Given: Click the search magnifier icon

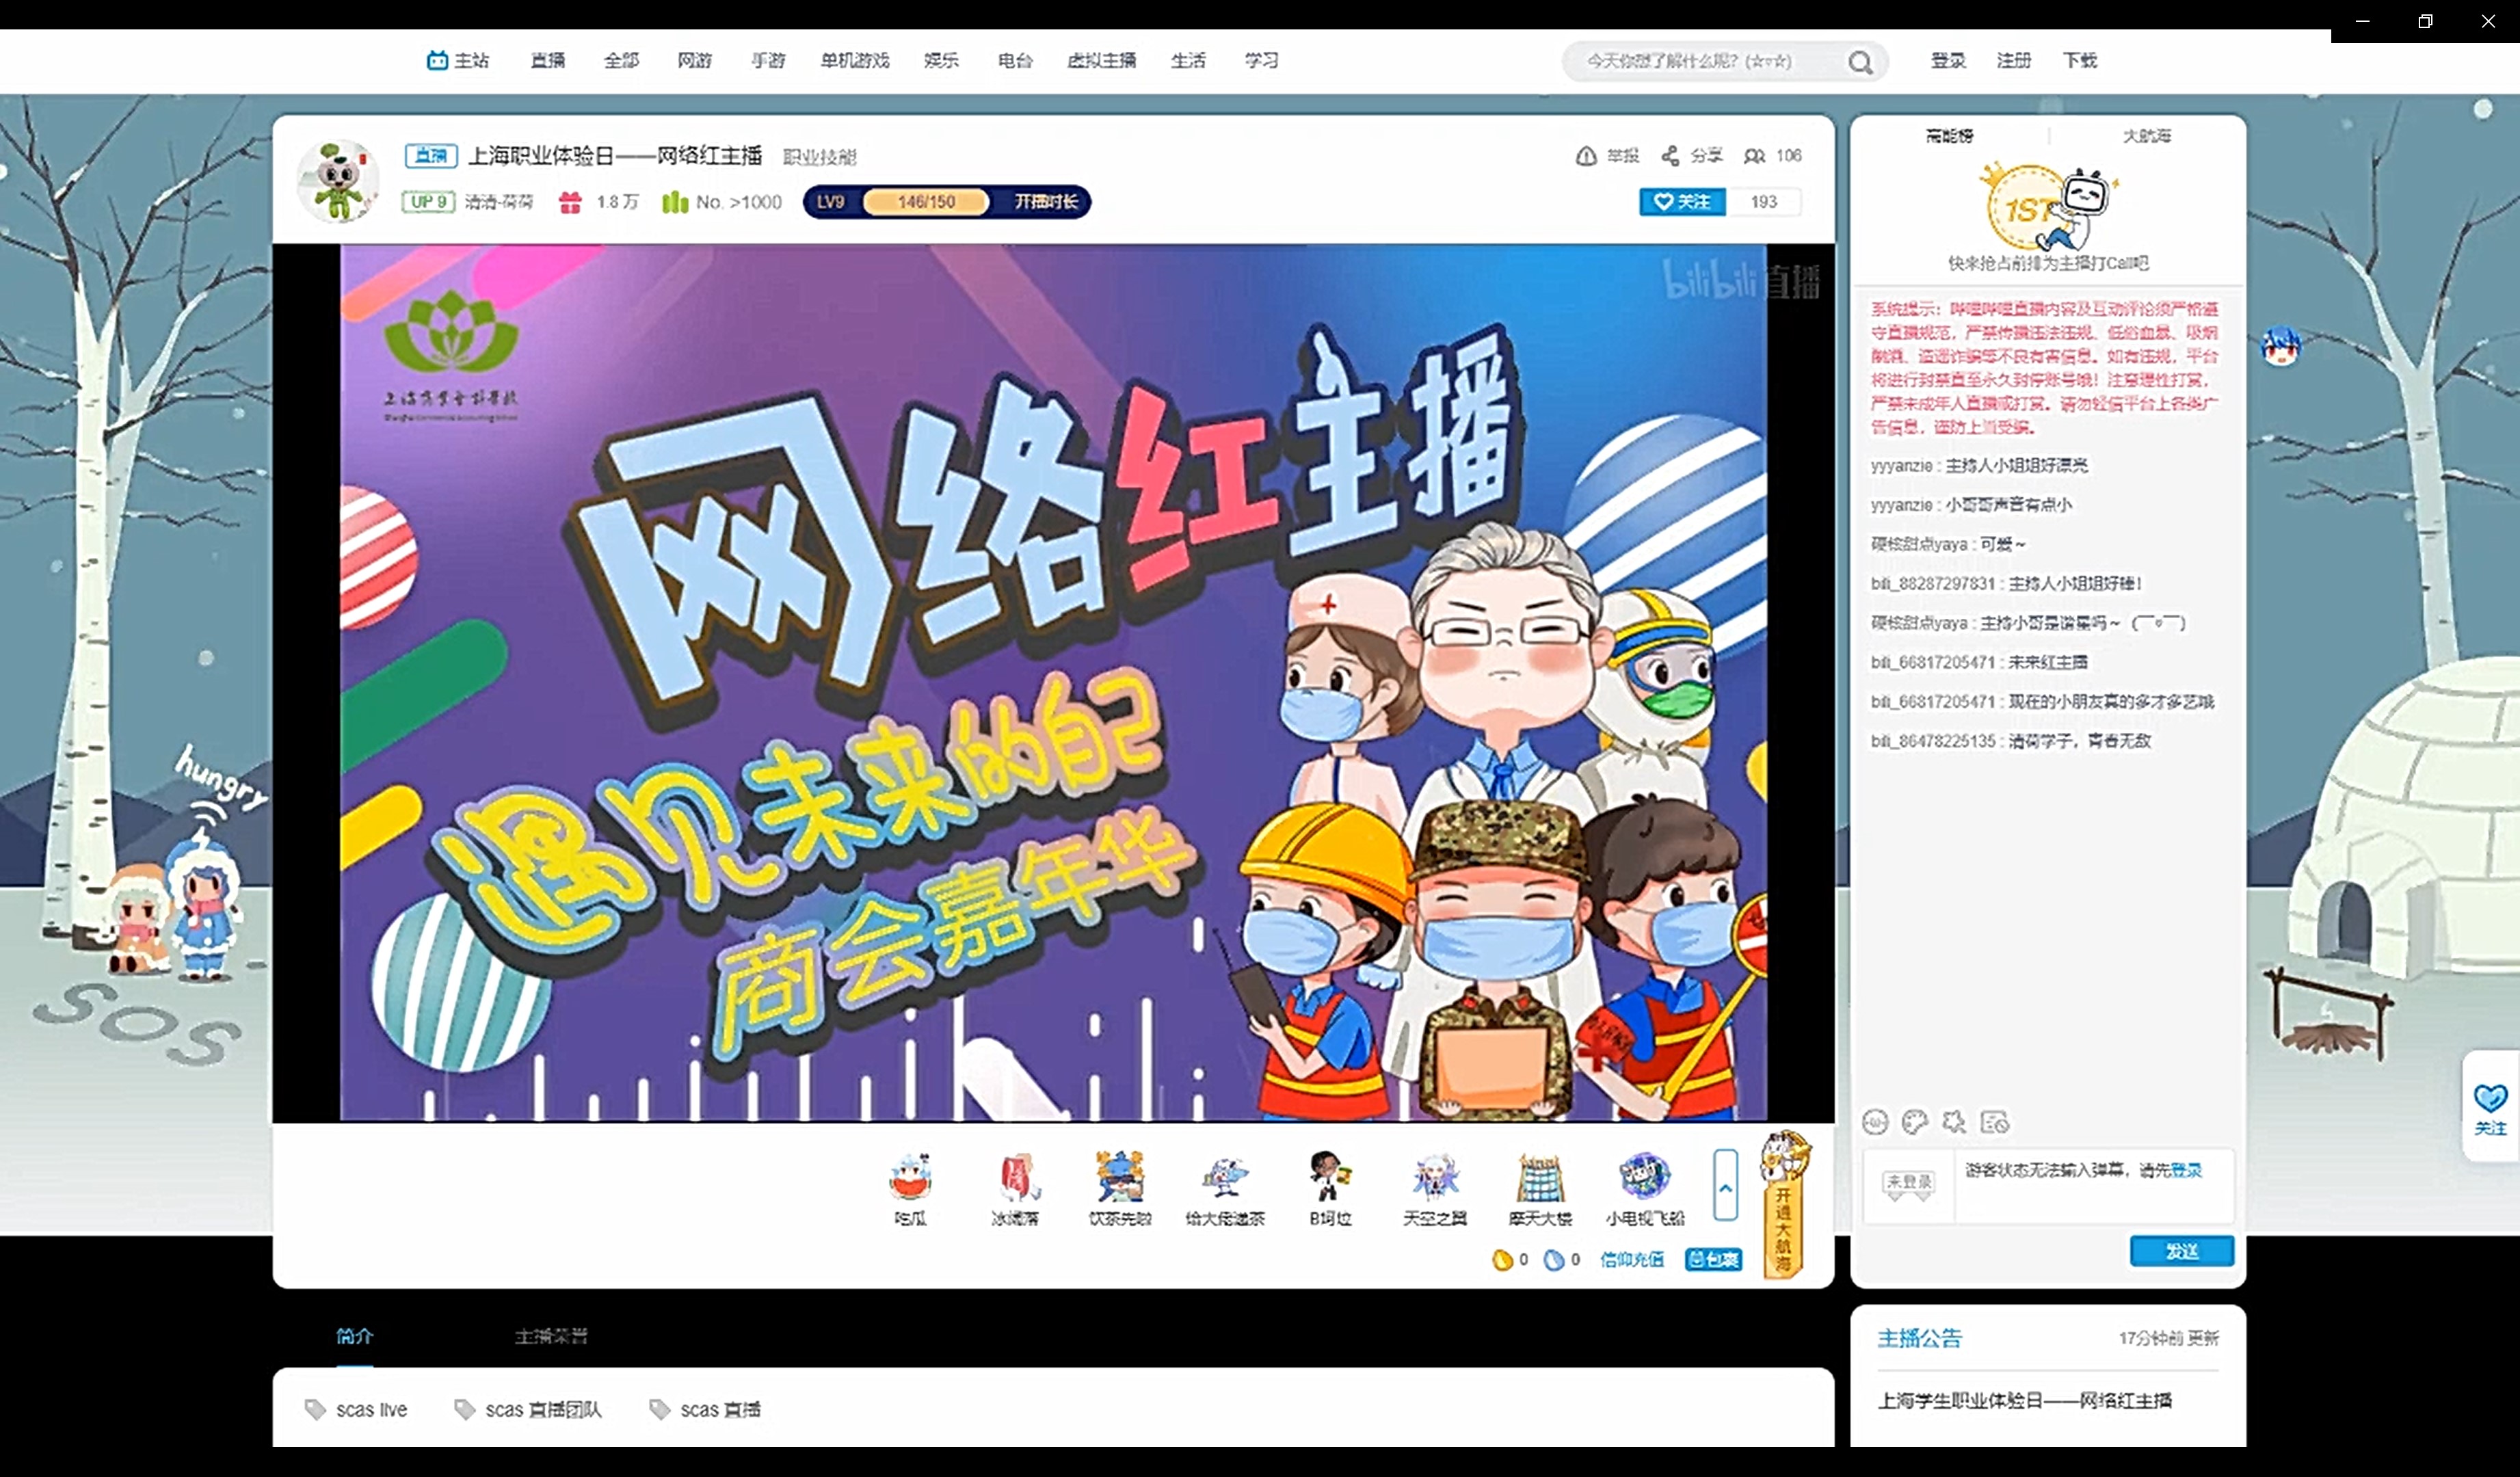Looking at the screenshot, I should (1860, 62).
